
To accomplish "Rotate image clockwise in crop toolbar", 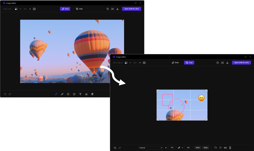I will coord(220,148).
